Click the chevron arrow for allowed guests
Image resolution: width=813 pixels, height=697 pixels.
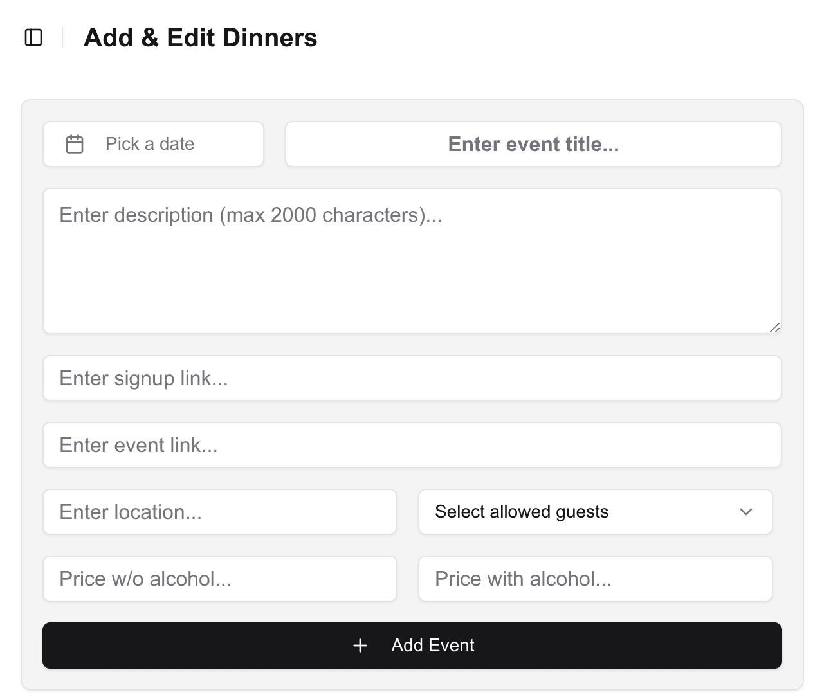tap(746, 512)
